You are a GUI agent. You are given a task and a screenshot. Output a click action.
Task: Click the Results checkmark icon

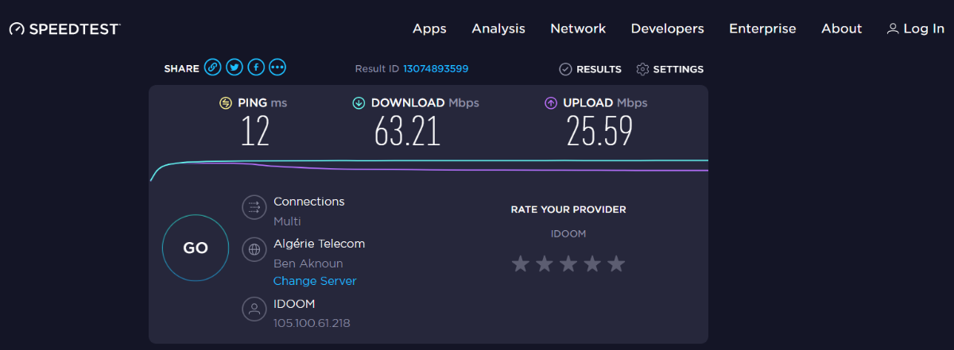565,69
